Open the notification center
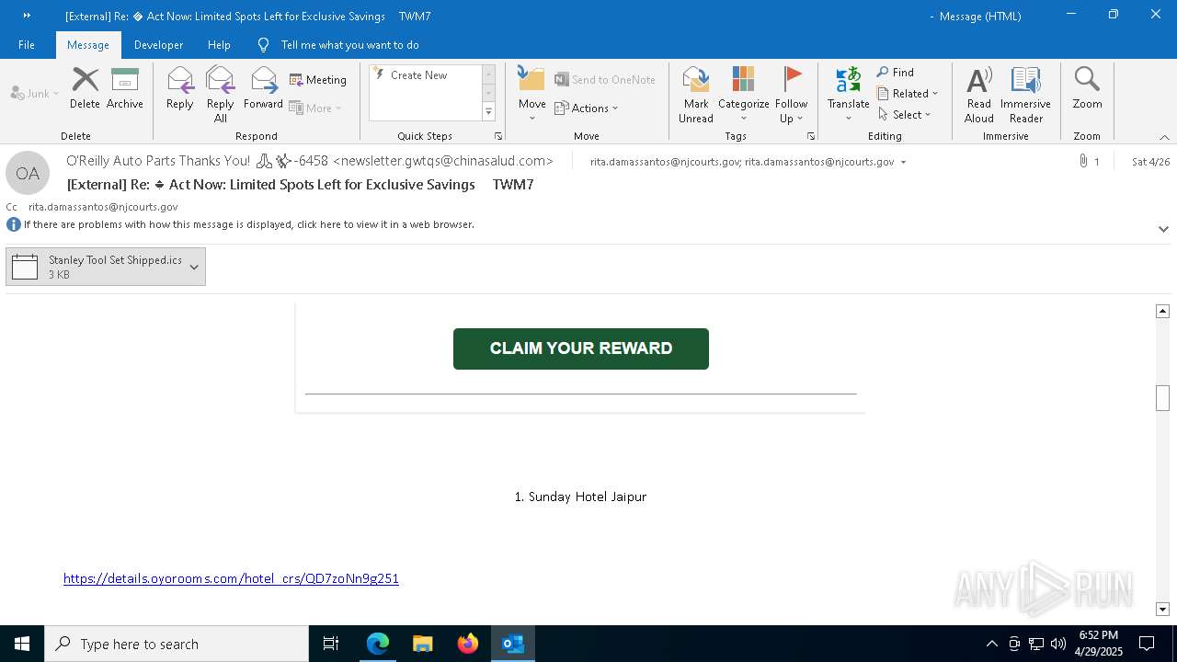The image size is (1177, 662). [1147, 644]
